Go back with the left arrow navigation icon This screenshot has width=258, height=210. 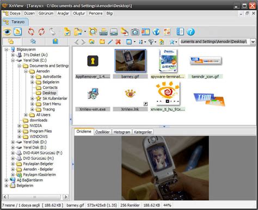pyautogui.click(x=77, y=42)
